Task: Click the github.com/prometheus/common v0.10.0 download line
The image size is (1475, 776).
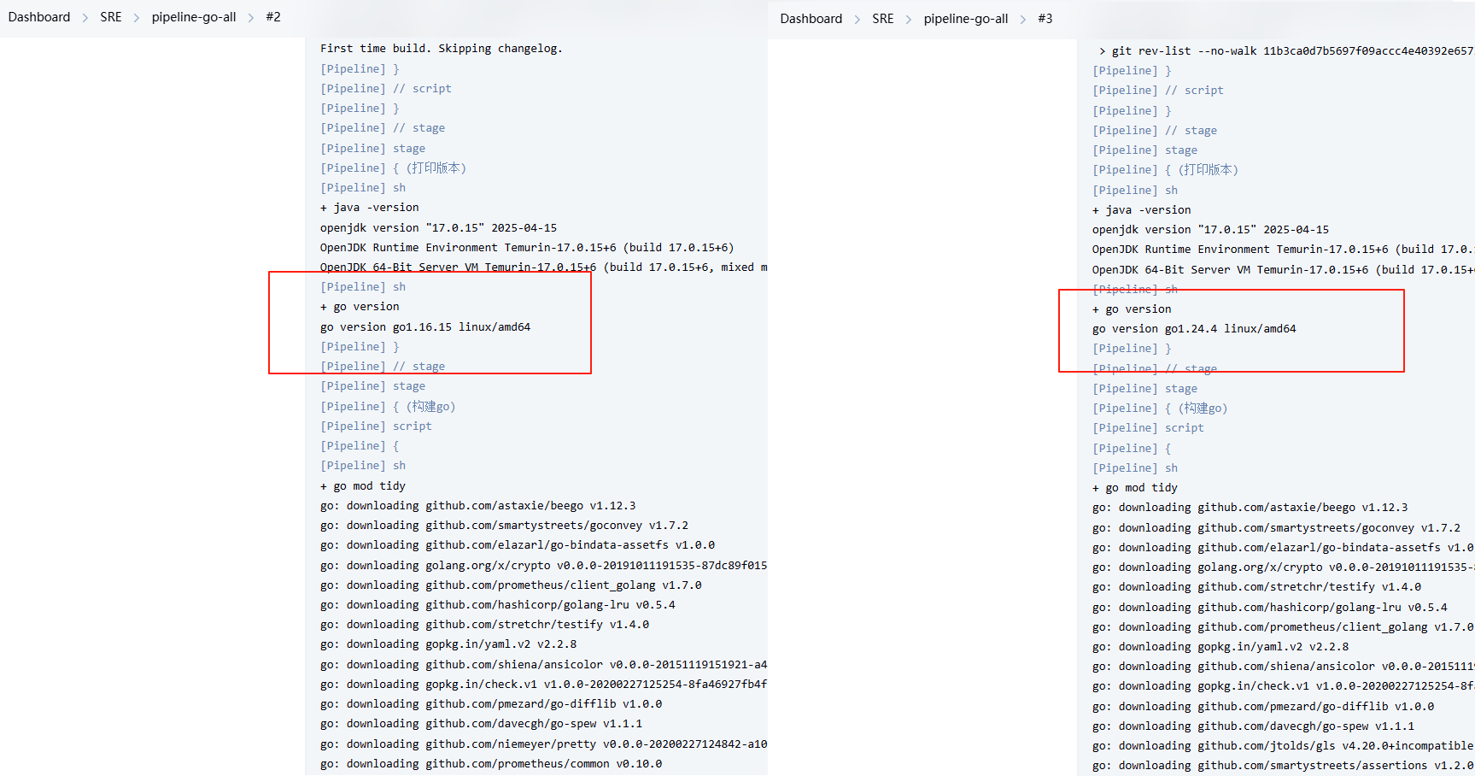Action: point(491,764)
